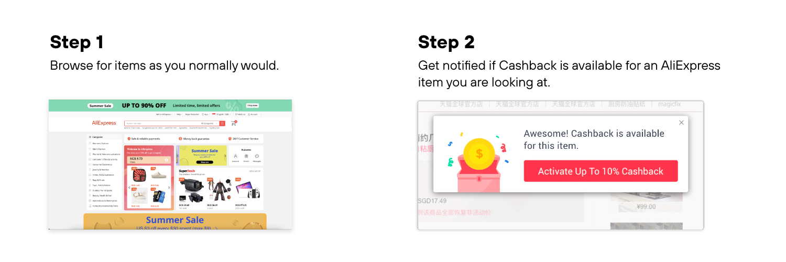Click the Messages icon in account panel
This screenshot has height=262, width=786.
(257, 156)
